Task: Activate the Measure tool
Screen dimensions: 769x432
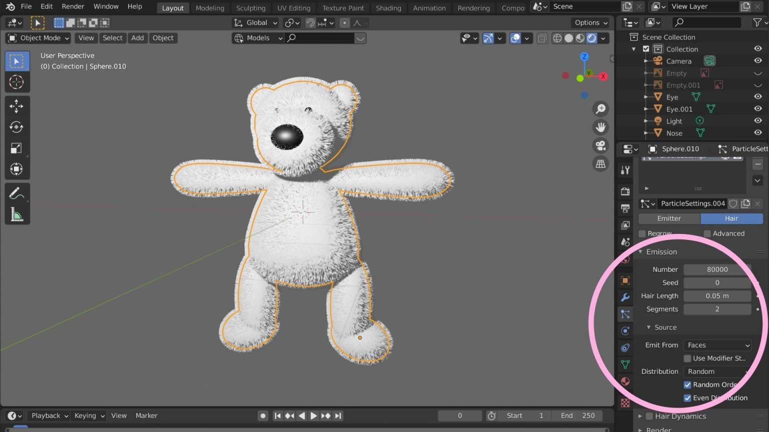Action: (x=17, y=214)
